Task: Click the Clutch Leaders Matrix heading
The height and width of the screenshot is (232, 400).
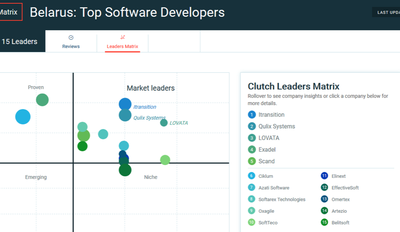Action: pyautogui.click(x=294, y=86)
